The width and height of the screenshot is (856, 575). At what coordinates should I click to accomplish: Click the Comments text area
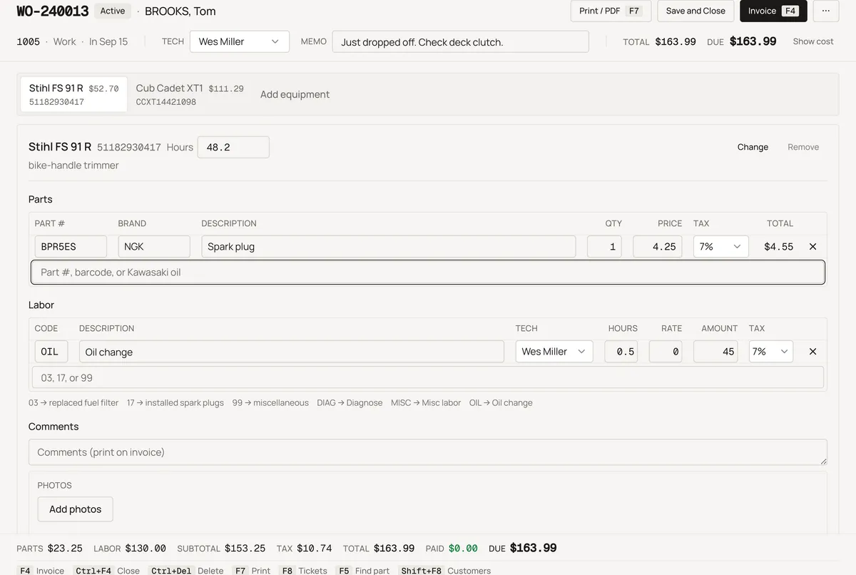coord(428,452)
